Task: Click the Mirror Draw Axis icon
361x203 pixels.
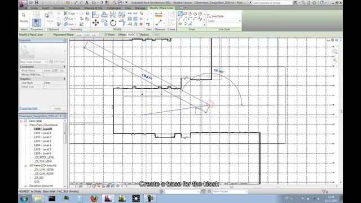Action: (x=122, y=15)
